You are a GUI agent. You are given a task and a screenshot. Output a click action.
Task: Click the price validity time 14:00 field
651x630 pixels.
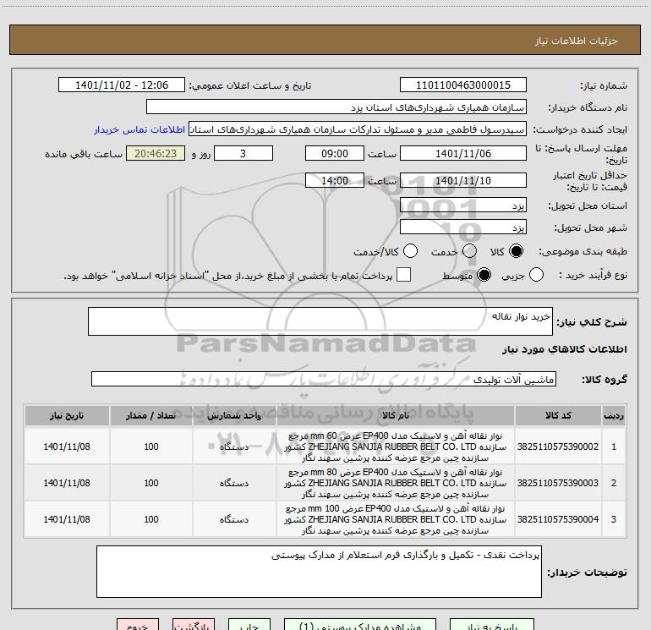pos(335,181)
